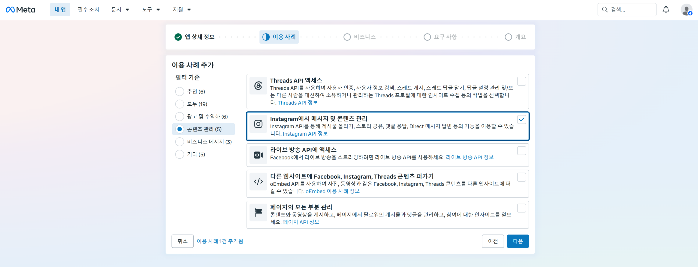Select the 콘텐츠 관리 (5) filter radio

(x=179, y=129)
